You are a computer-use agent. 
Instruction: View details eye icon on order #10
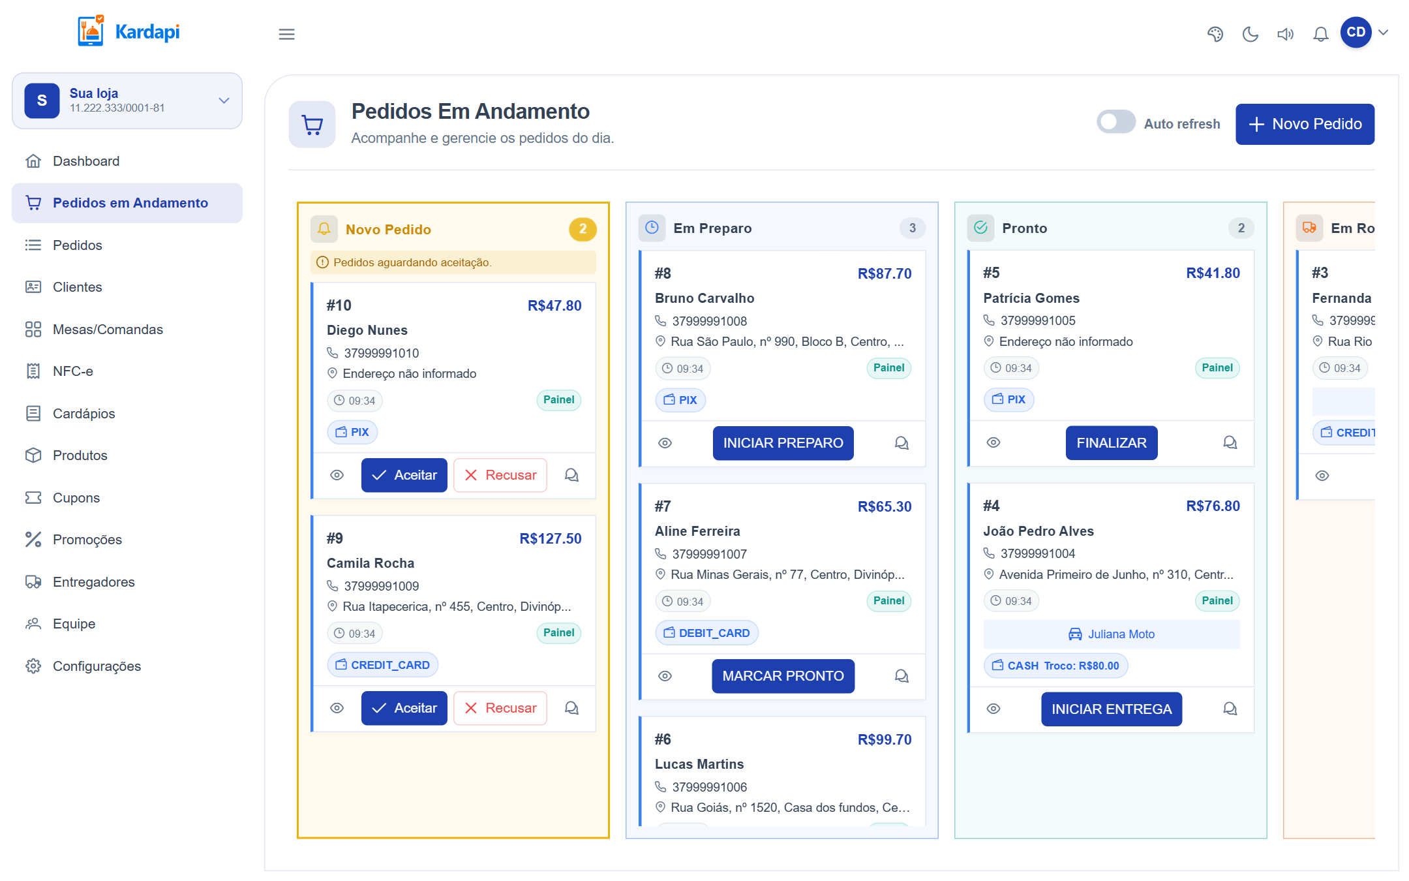coord(337,475)
